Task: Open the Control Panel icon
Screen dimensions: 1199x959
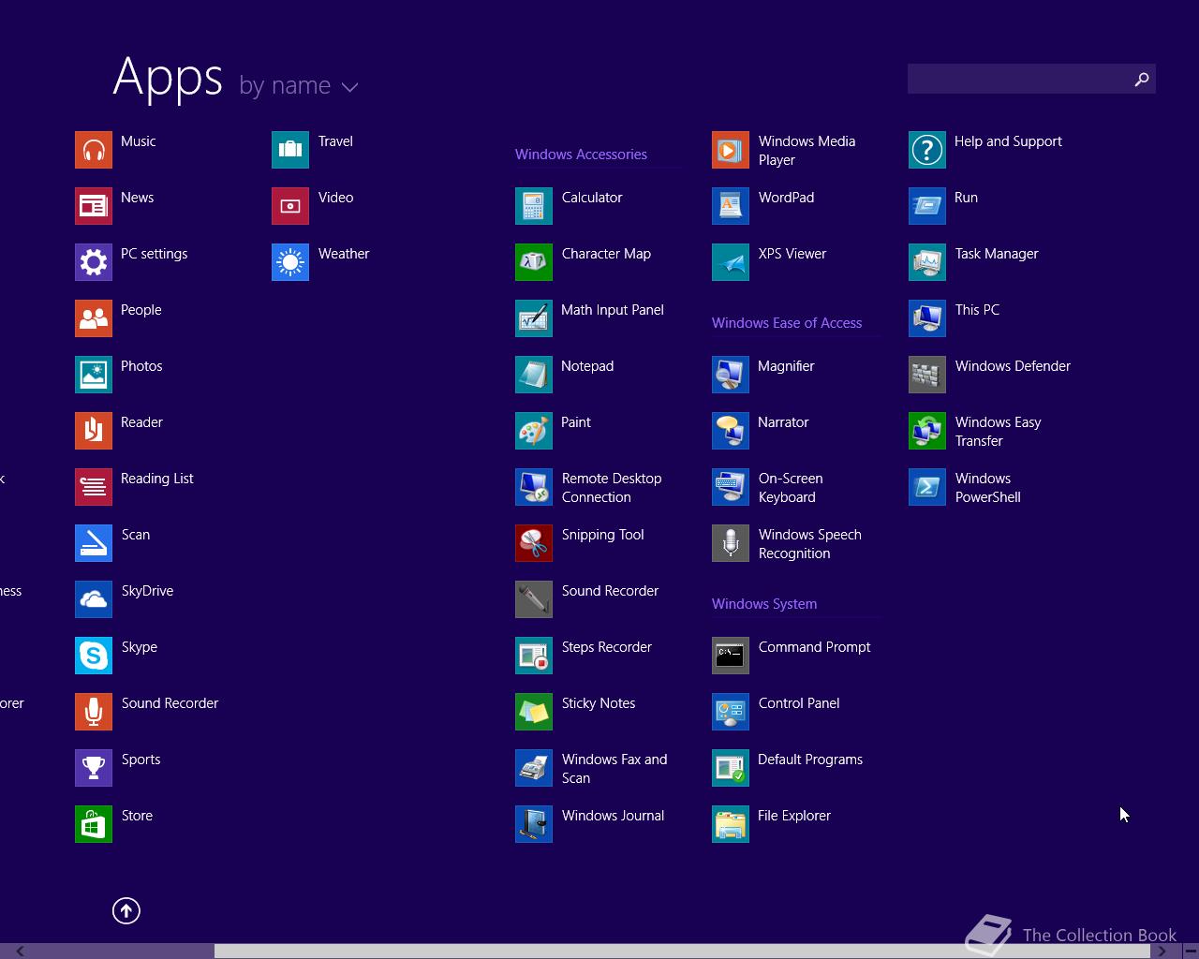Action: click(731, 712)
